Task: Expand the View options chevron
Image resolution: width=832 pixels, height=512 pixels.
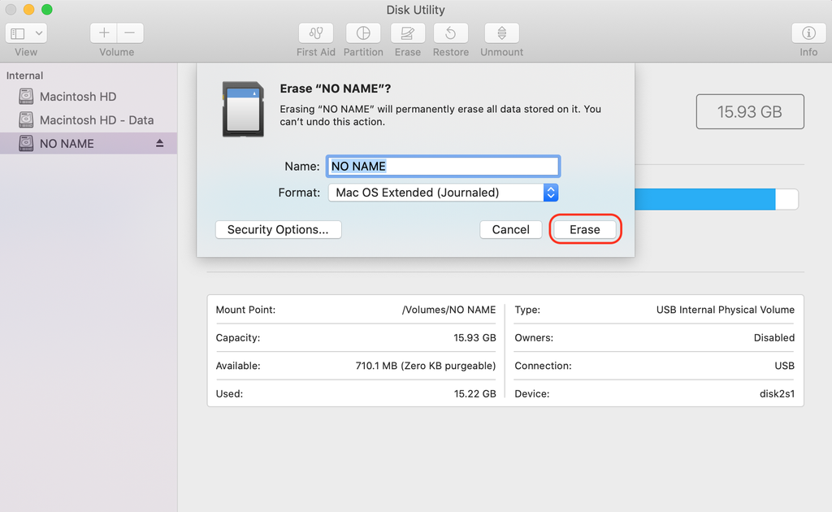Action: click(37, 33)
